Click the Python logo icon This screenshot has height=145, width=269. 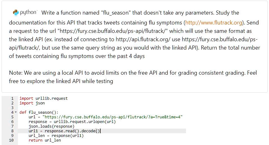pyautogui.click(x=15, y=12)
